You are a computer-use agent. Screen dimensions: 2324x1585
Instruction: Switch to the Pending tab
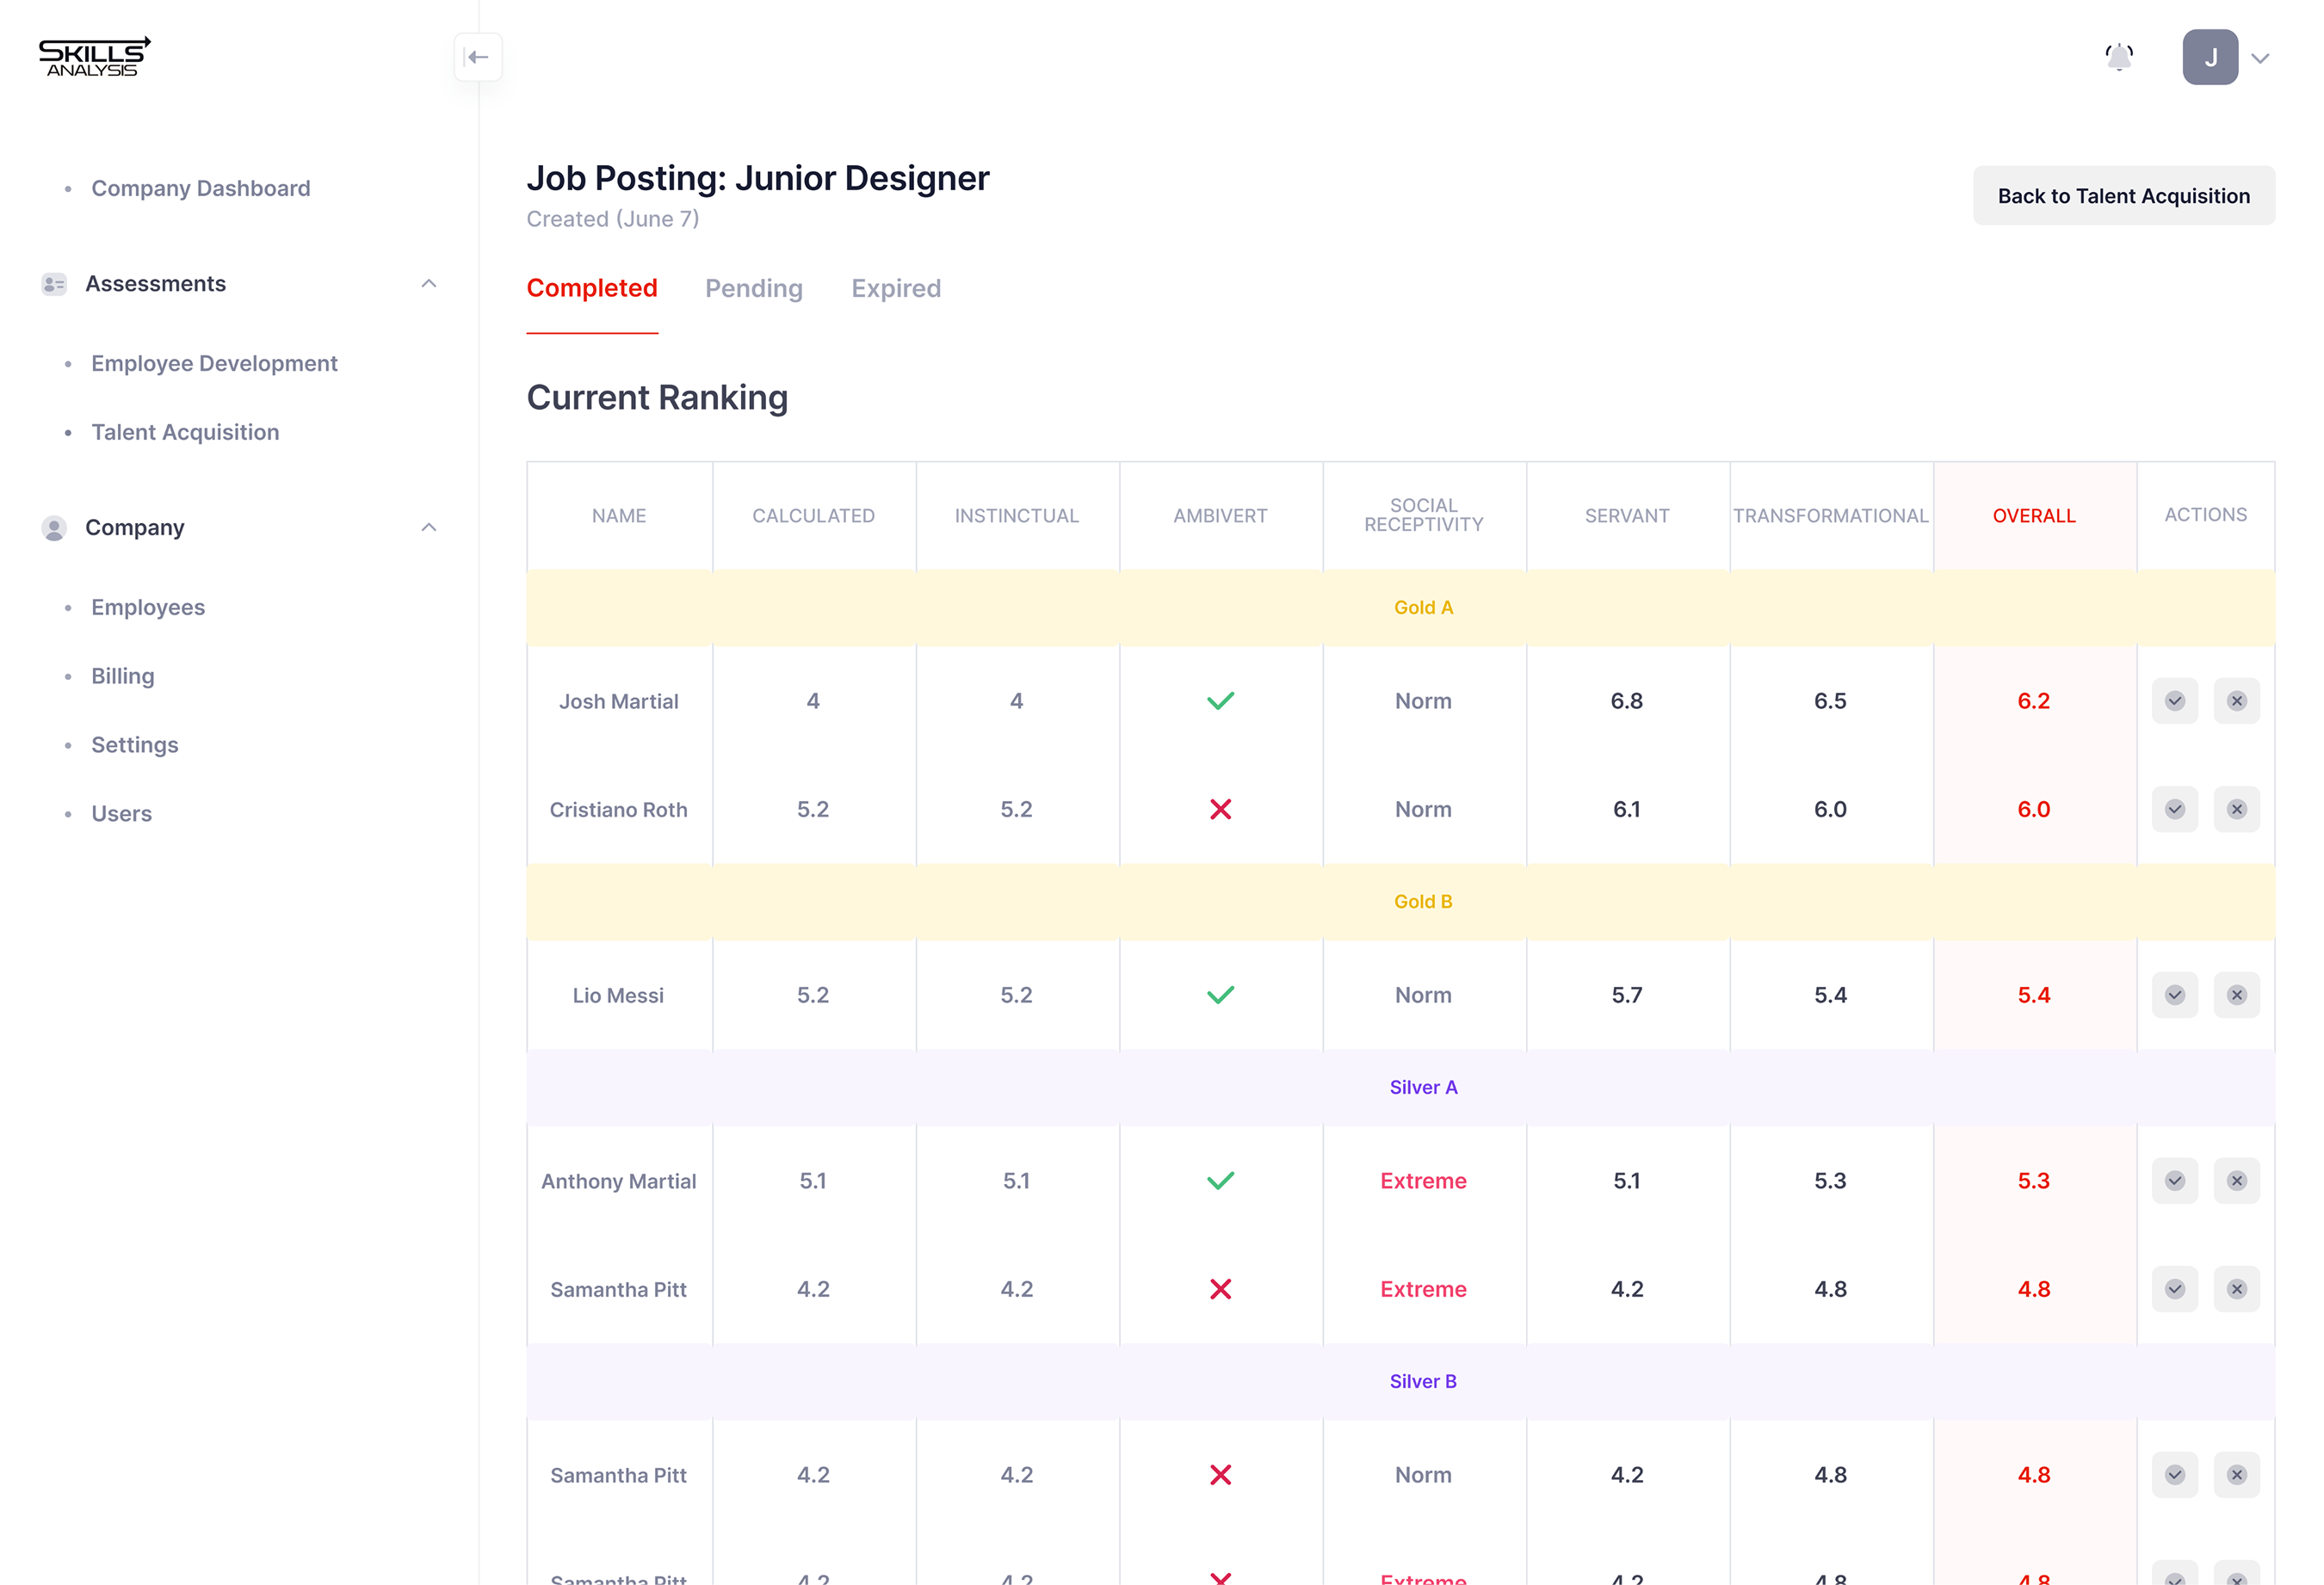pyautogui.click(x=754, y=289)
